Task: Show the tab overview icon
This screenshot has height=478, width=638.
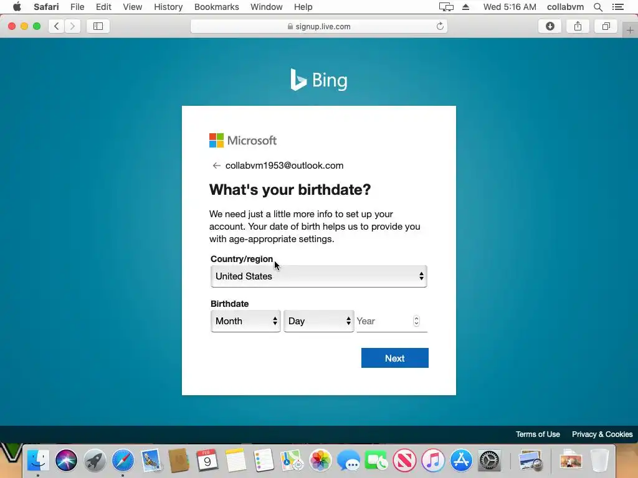Action: 606,26
